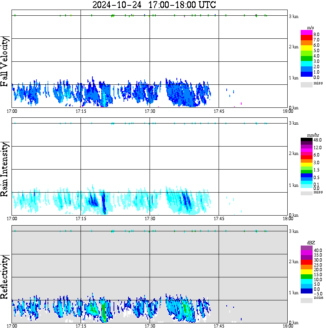Click the dark blue 0.5 mm/hr swatch
Viewport: 326px width, 333px height.
306,175
